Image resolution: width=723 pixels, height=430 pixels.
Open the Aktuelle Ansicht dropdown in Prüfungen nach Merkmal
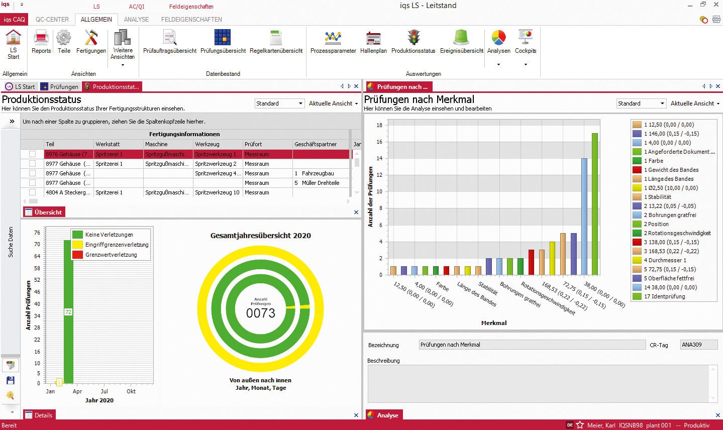[x=695, y=103]
